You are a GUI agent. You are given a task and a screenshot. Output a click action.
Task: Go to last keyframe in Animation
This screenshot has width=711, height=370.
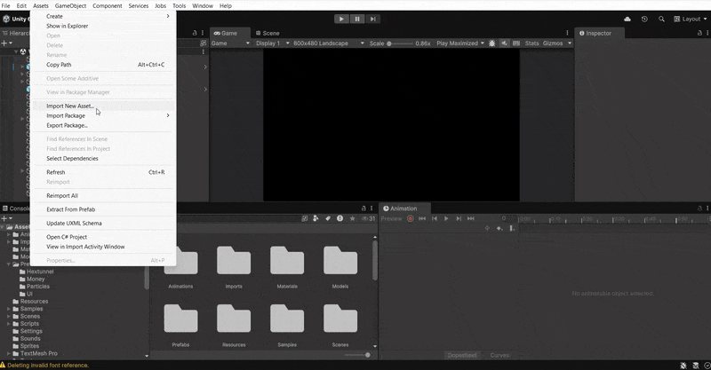pos(471,218)
